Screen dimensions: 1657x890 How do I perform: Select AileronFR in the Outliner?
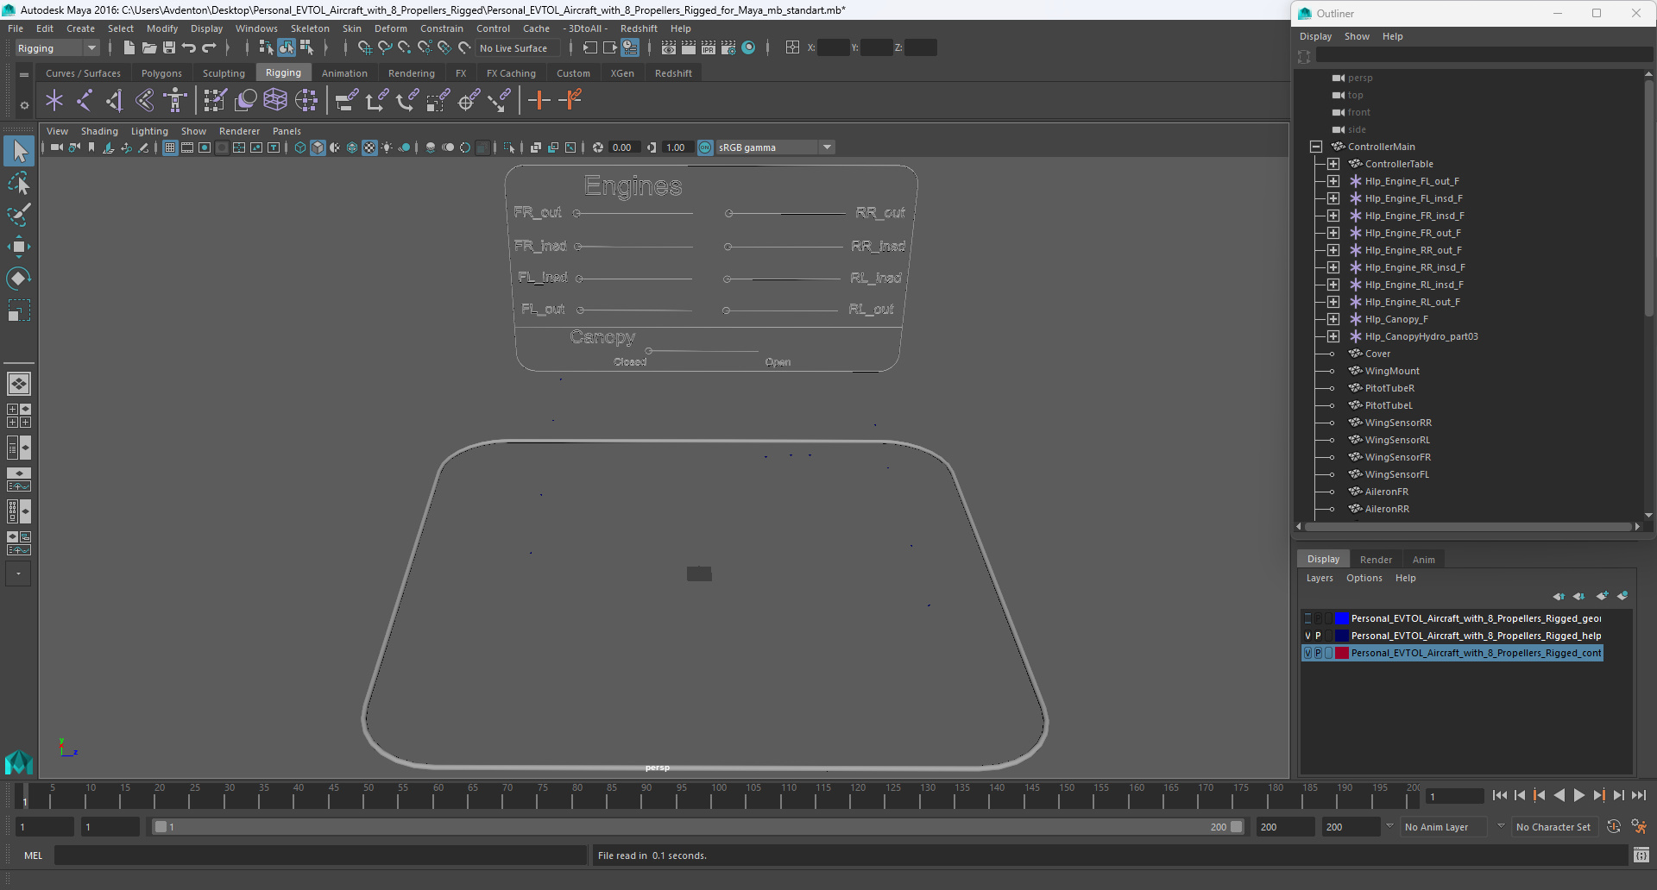point(1386,492)
